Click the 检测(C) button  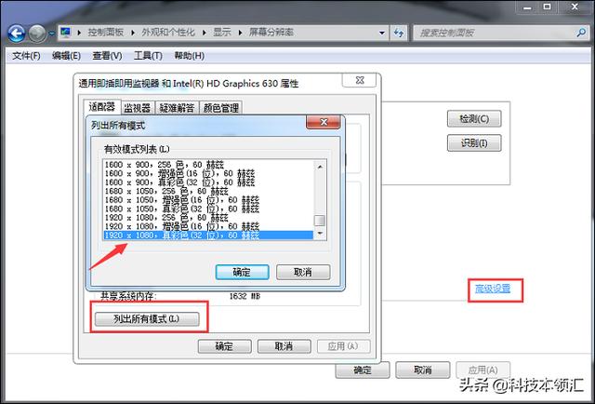474,119
